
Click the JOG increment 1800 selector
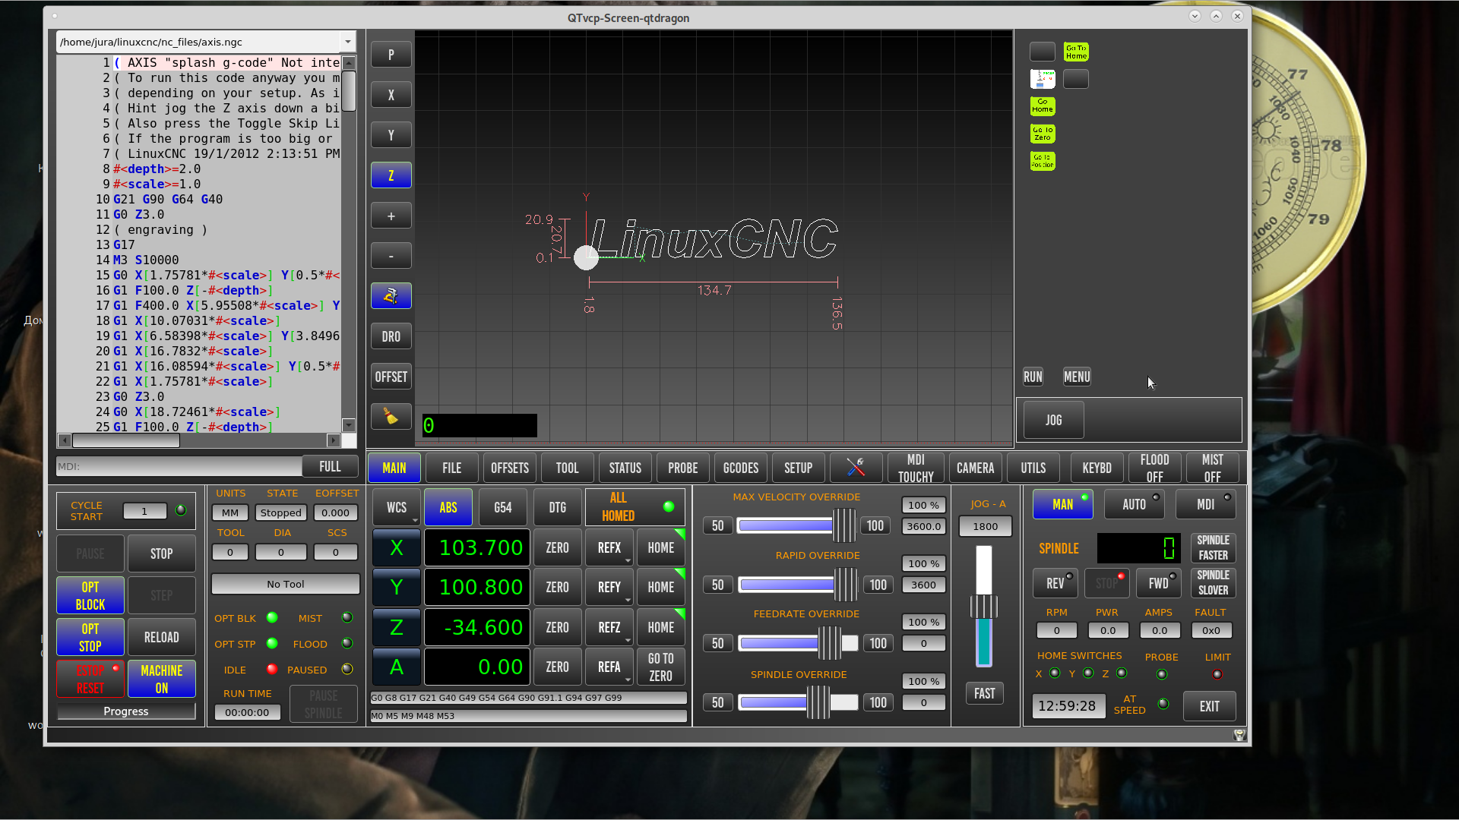pyautogui.click(x=985, y=526)
